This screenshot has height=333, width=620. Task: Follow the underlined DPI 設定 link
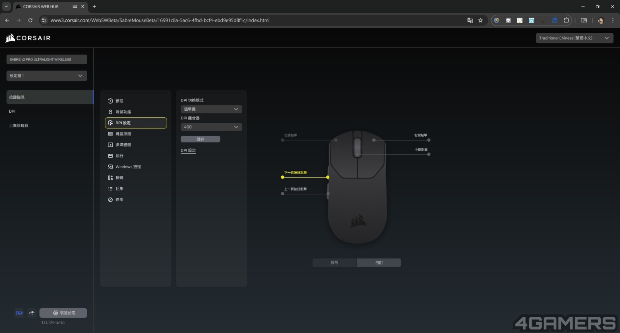point(188,150)
